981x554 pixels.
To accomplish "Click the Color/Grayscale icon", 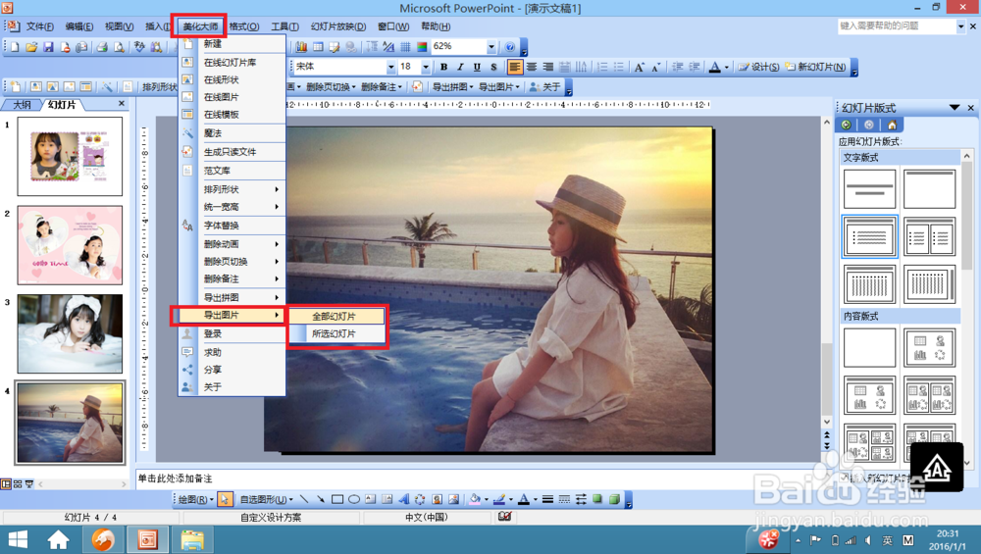I will coord(422,47).
